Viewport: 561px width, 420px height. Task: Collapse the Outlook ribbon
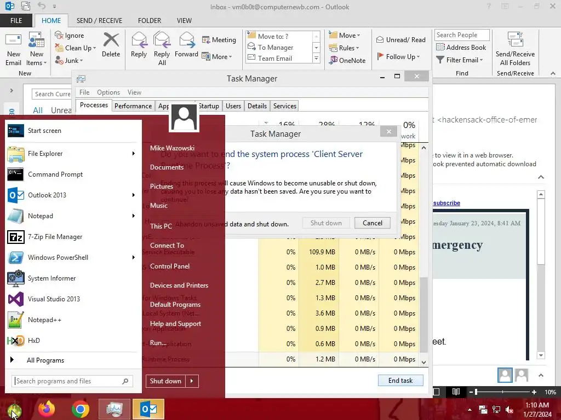pyautogui.click(x=553, y=73)
